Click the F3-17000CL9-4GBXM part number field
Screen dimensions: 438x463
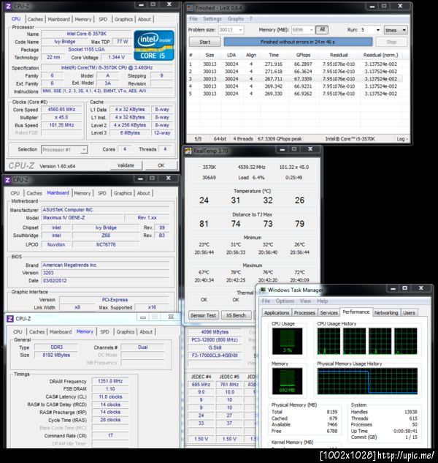[215, 355]
